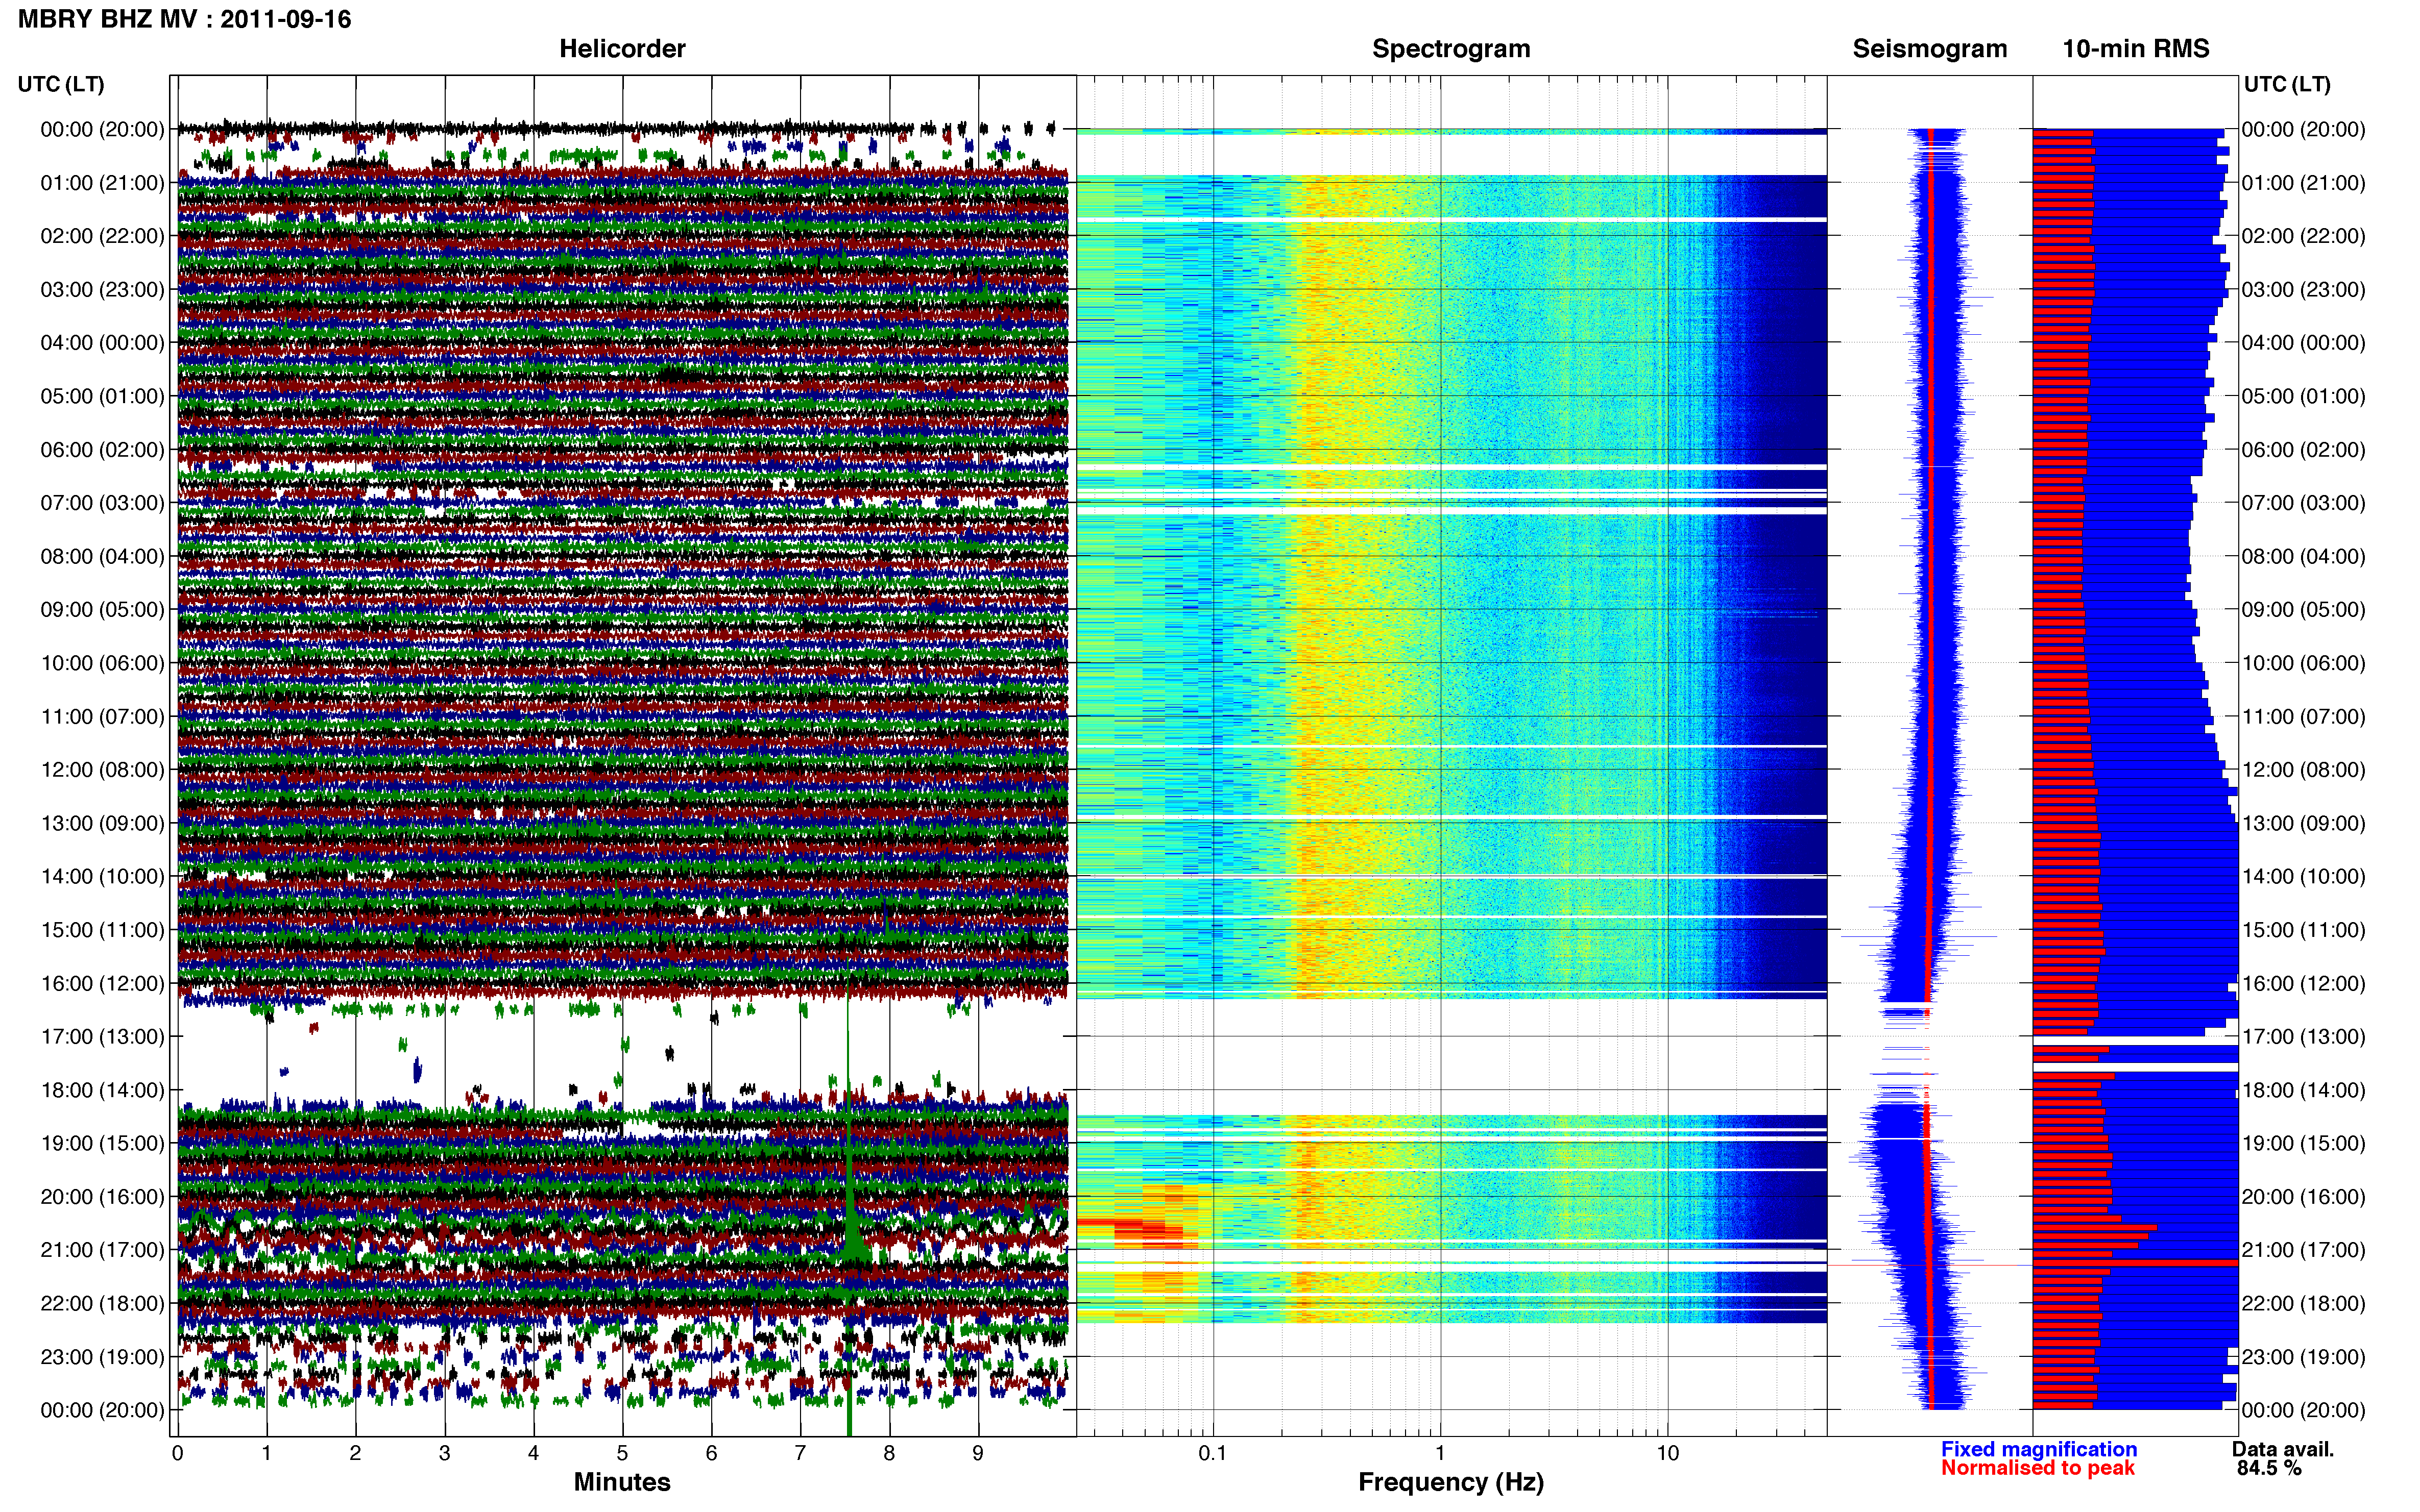
Task: Click right-axis time label '21:00 (17:00)'
Action: click(x=2304, y=1249)
